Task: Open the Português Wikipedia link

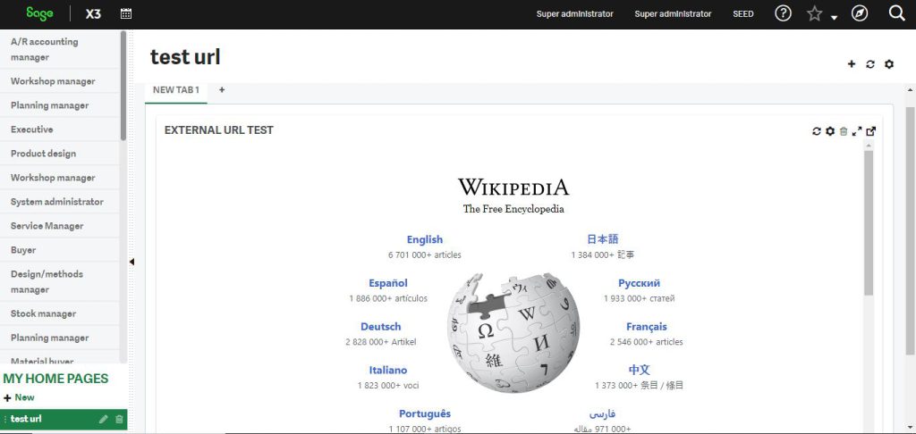Action: point(425,413)
